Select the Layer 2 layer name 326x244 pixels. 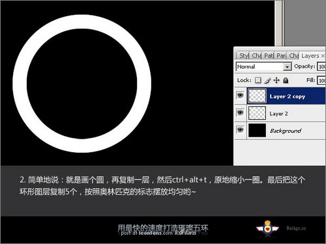click(278, 113)
